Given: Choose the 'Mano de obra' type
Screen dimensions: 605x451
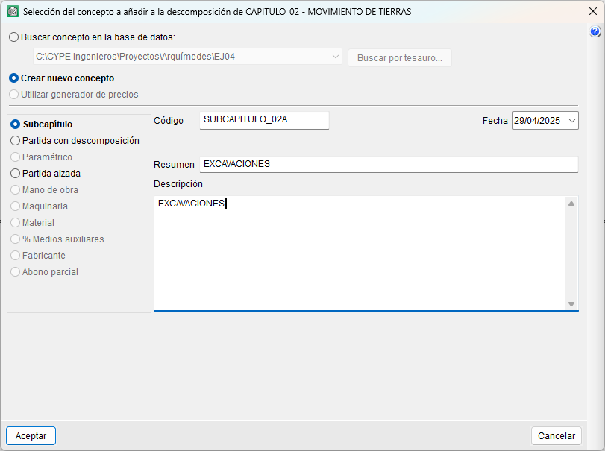Looking at the screenshot, I should 44,189.
